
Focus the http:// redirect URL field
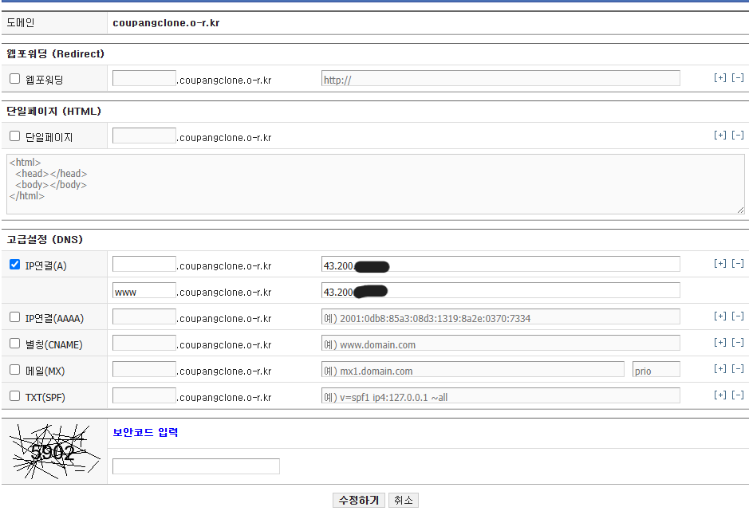[501, 78]
